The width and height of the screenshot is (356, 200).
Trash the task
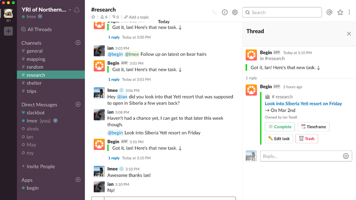click(307, 138)
